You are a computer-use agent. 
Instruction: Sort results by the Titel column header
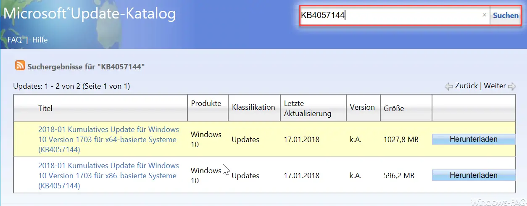45,108
